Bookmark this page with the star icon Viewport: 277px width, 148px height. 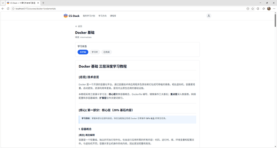[253, 9]
